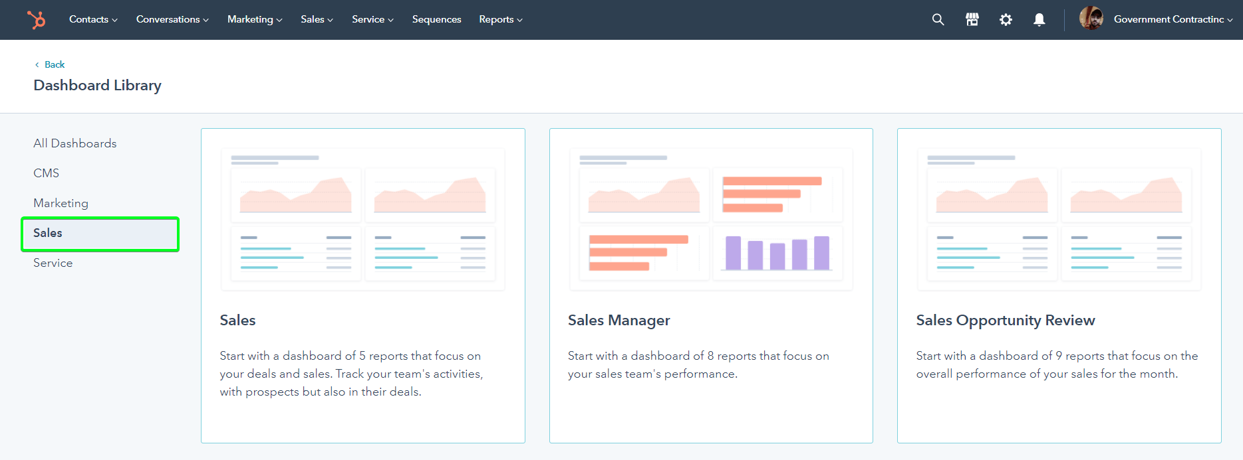Expand the Contacts dropdown menu
1243x460 pixels.
click(93, 20)
